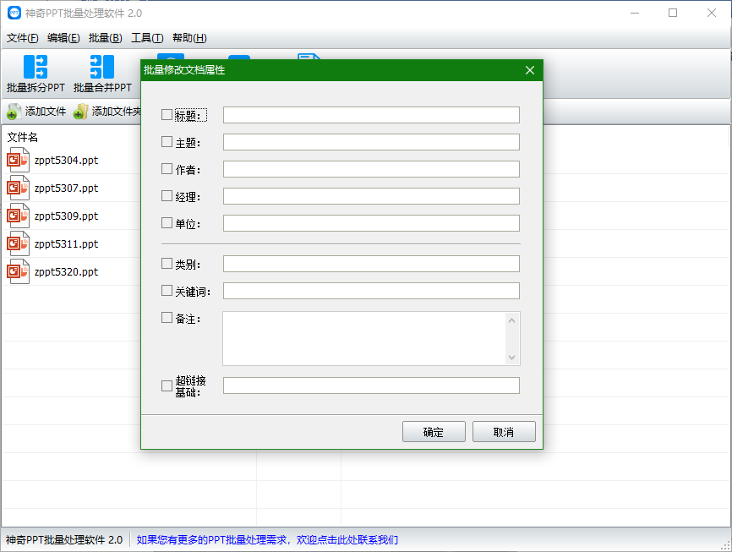732x552 pixels.
Task: Click the 取消 button
Action: 504,432
